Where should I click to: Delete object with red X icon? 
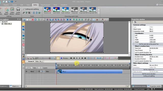33,20
